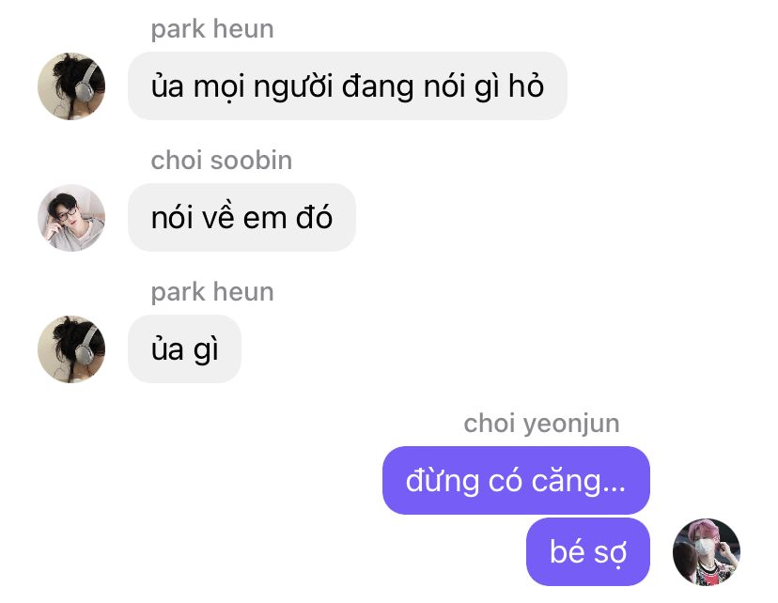
Task: Click the ellipsis in 'đừng có căng...'
Action: (x=614, y=491)
